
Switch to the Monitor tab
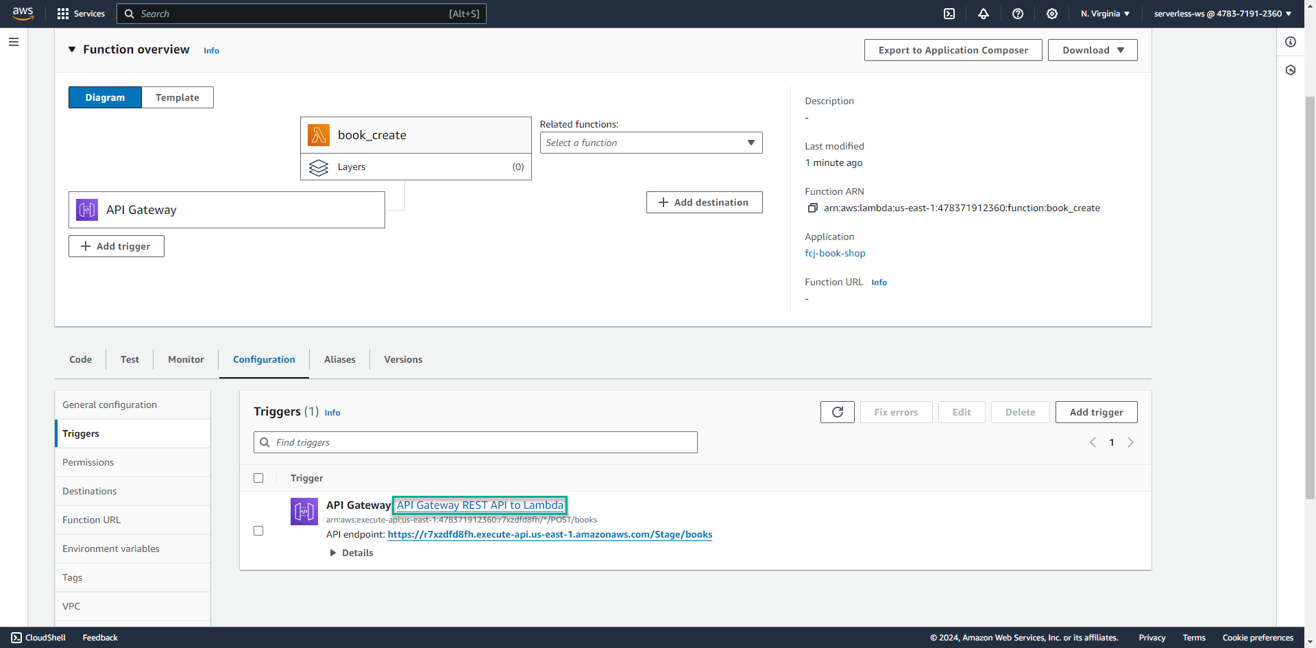(186, 359)
